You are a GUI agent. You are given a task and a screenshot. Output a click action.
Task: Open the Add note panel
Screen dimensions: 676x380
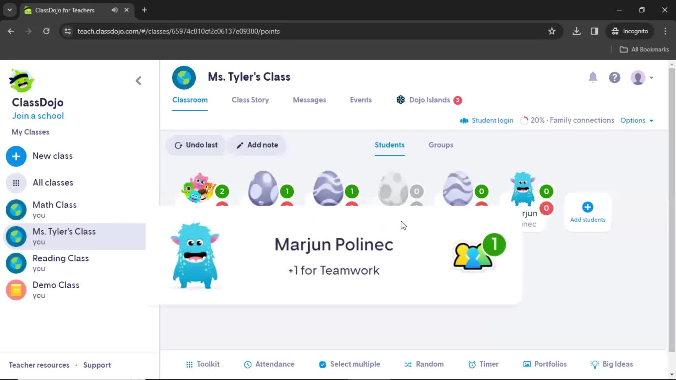(x=257, y=145)
